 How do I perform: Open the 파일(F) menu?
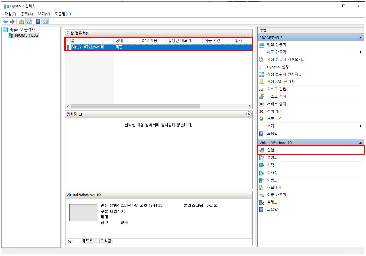[x=10, y=14]
